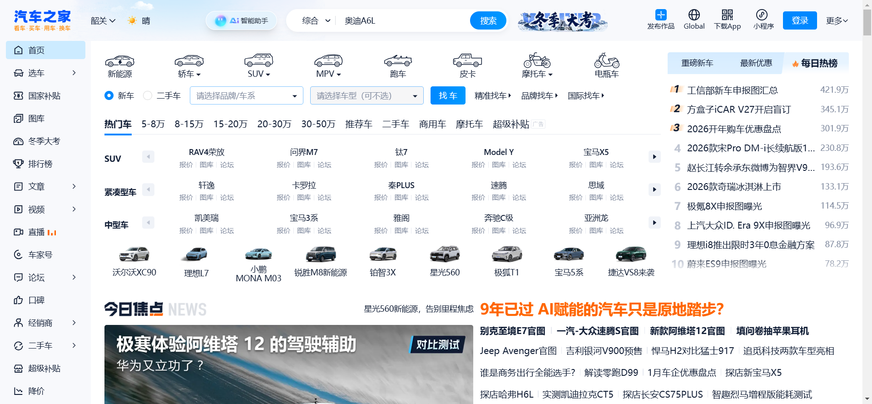Click the sunny weather icon
Image resolution: width=872 pixels, height=404 pixels.
[132, 20]
